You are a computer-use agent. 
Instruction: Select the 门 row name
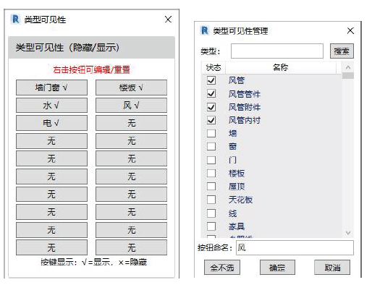(x=232, y=160)
